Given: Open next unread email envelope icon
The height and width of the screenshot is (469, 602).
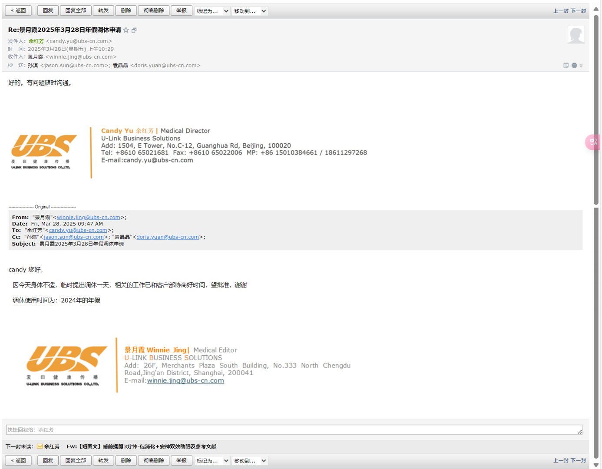Looking at the screenshot, I should click(x=40, y=446).
